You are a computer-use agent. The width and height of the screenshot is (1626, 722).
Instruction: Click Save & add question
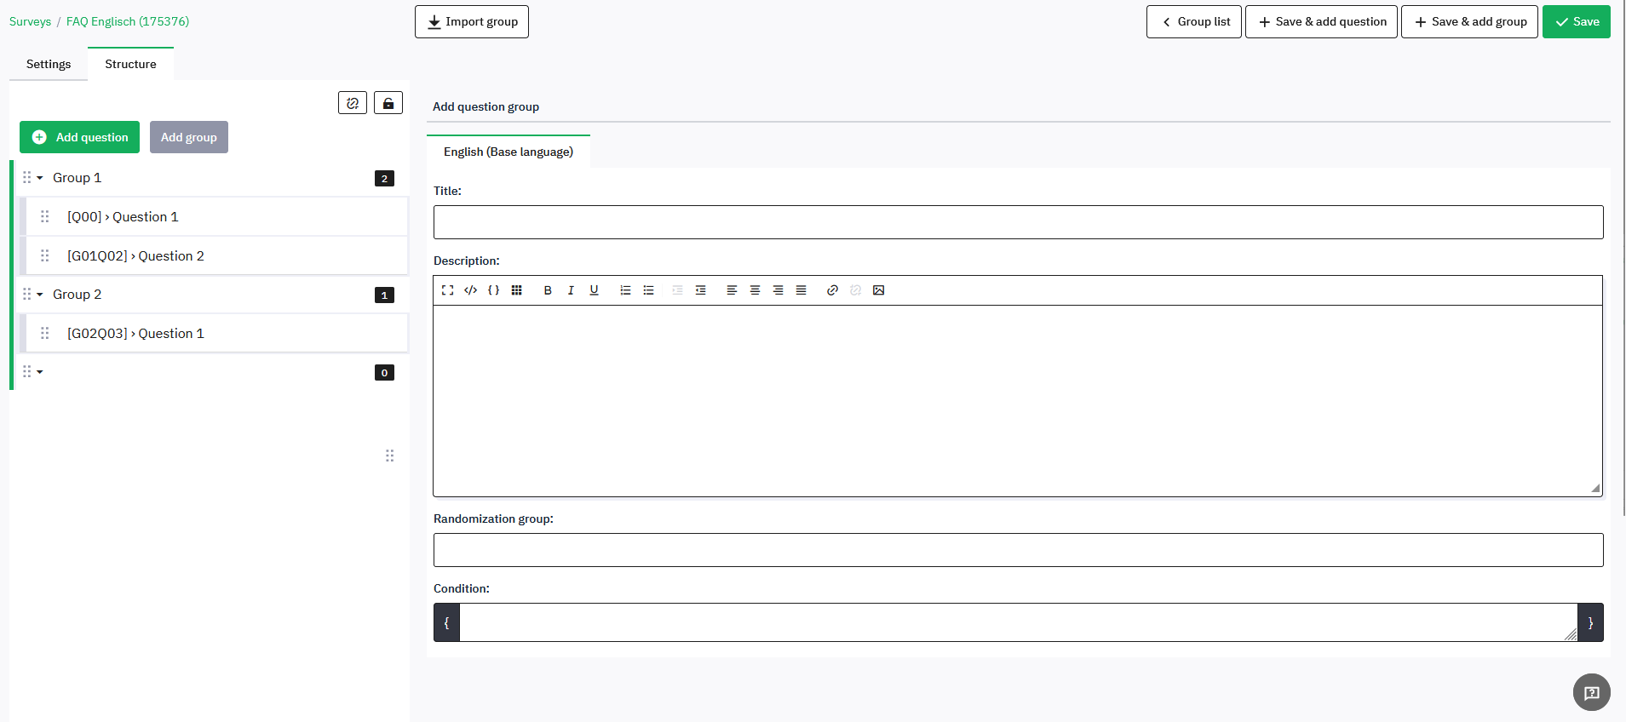point(1321,21)
